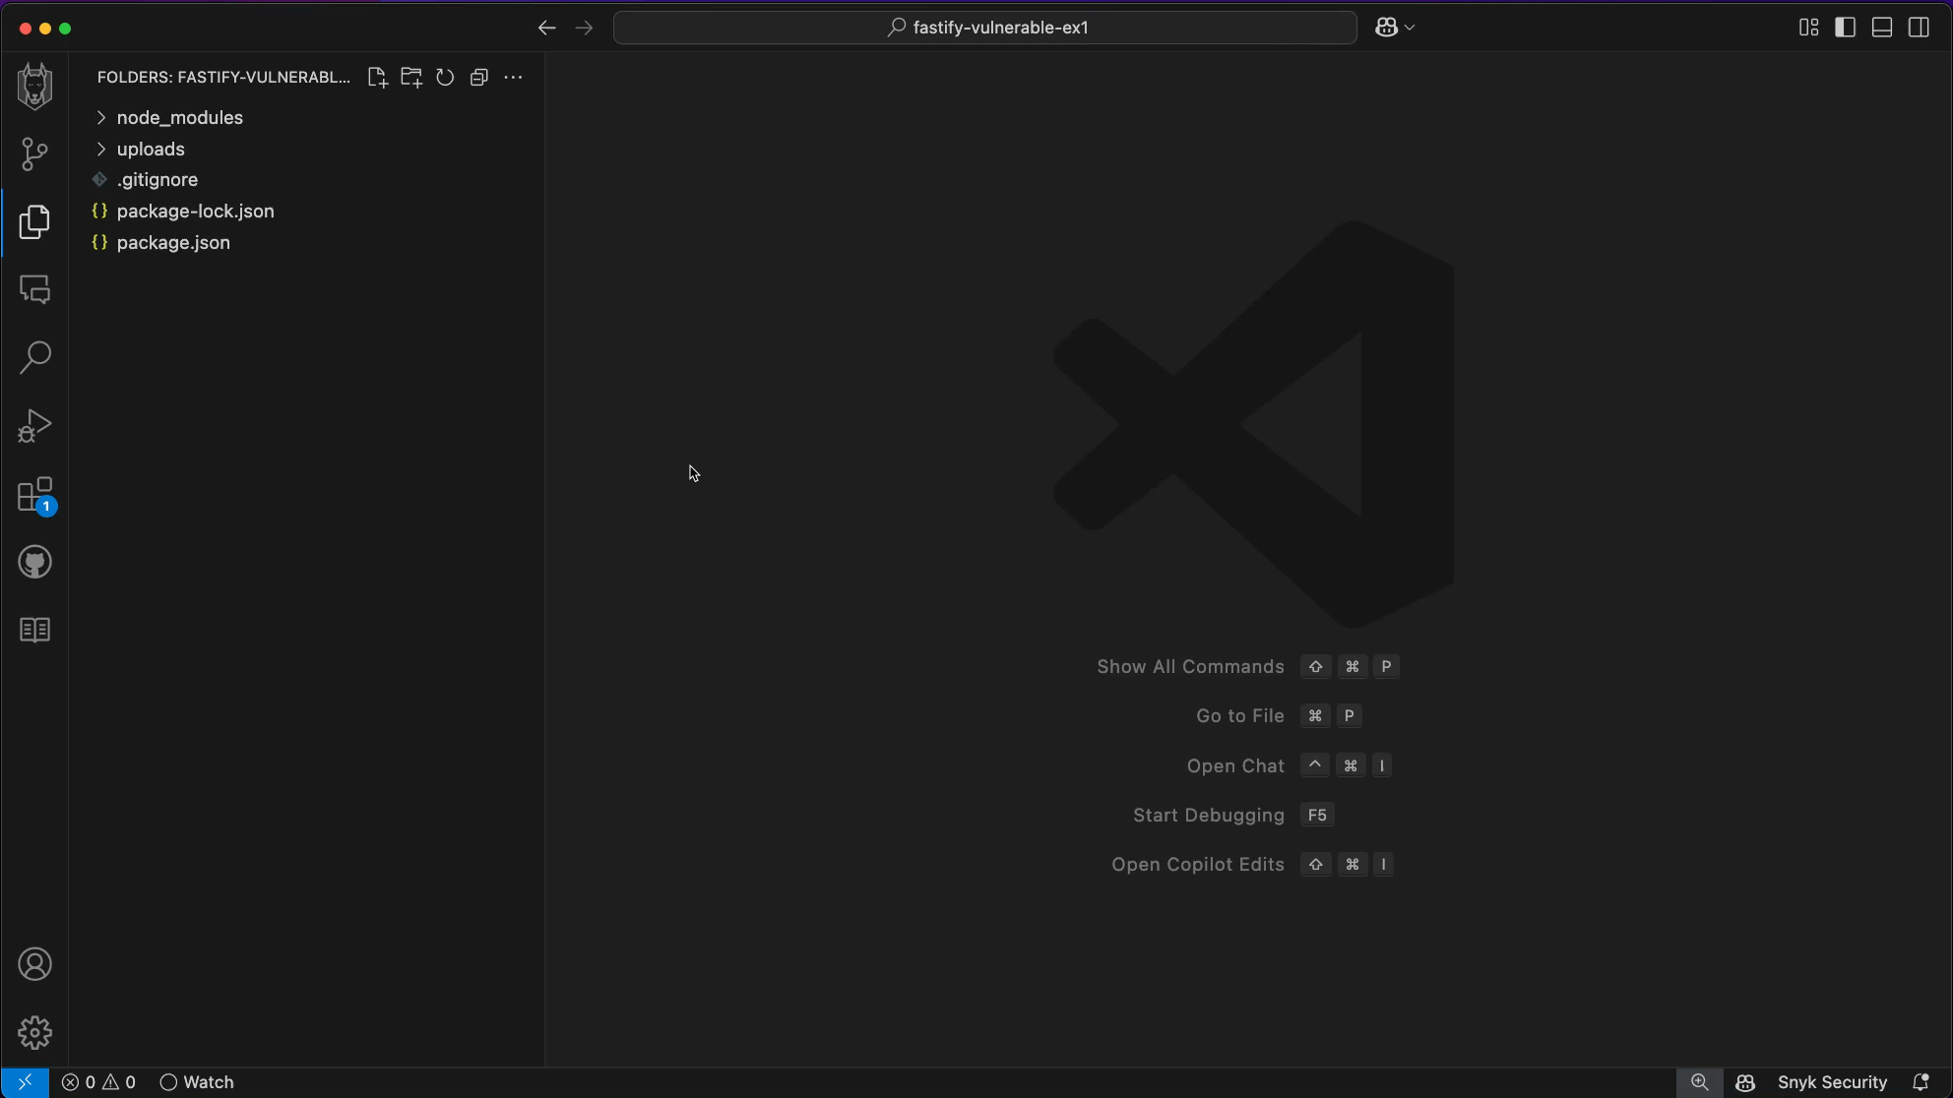The image size is (1953, 1098).
Task: Click Open Chat shortcut hint
Action: click(1289, 765)
